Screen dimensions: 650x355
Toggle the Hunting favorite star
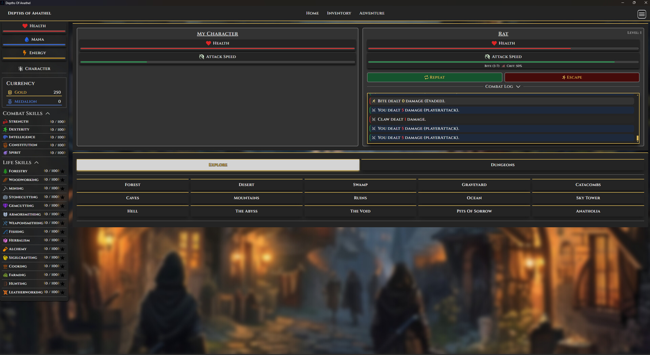pyautogui.click(x=63, y=283)
